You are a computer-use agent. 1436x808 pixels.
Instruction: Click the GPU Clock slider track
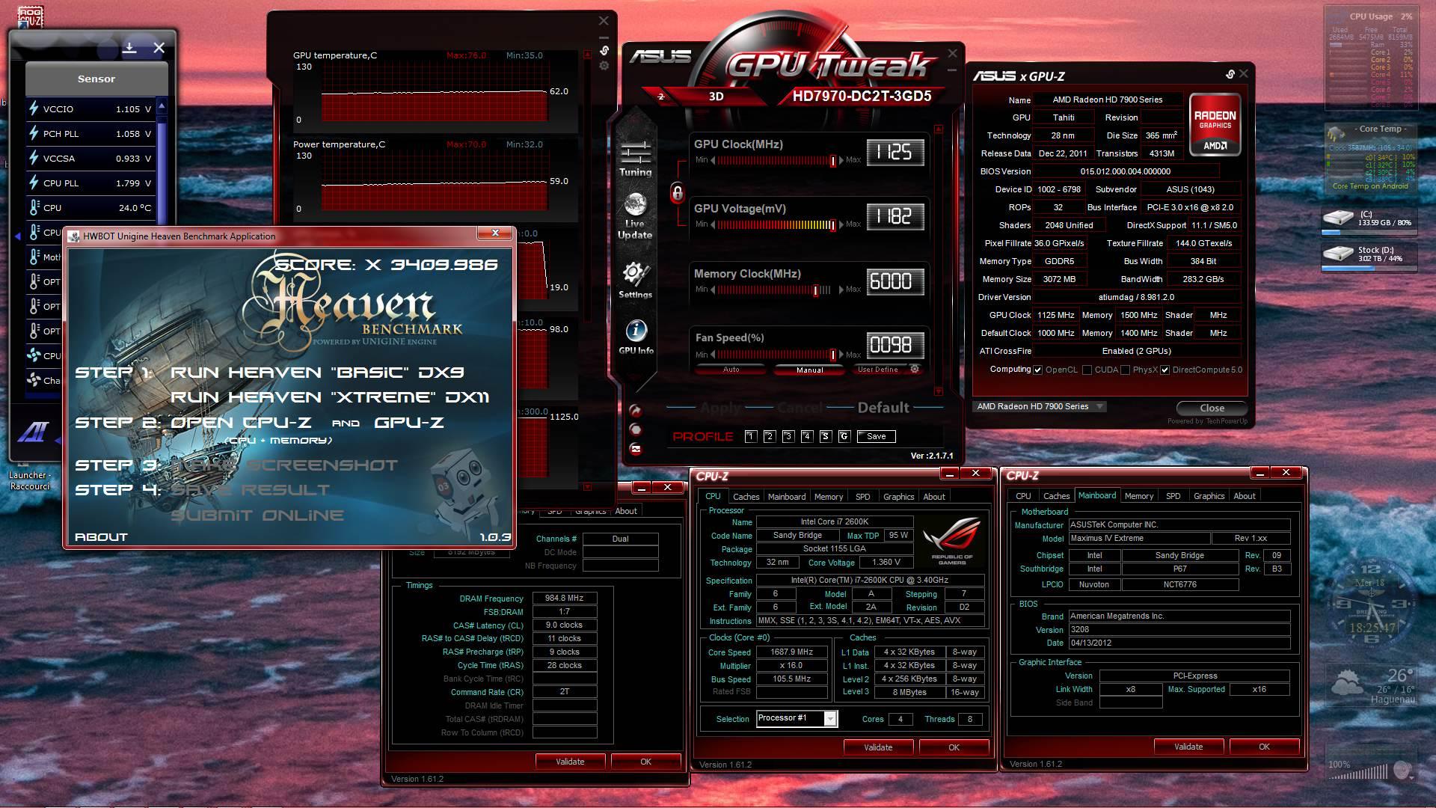point(776,161)
